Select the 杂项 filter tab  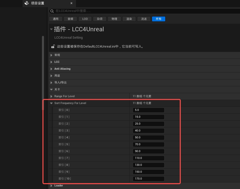(100, 19)
